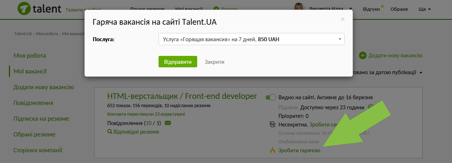Image resolution: width=452 pixels, height=163 pixels.
Task: Open Відгуки in top navigation
Action: [x=371, y=9]
